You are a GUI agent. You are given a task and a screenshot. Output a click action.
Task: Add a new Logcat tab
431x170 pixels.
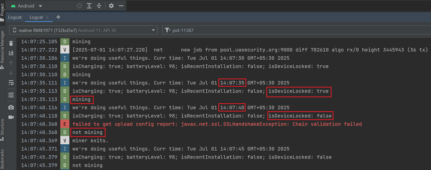click(58, 17)
